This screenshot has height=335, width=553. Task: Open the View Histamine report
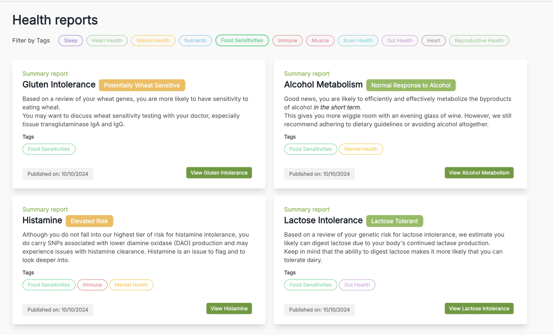pos(229,308)
